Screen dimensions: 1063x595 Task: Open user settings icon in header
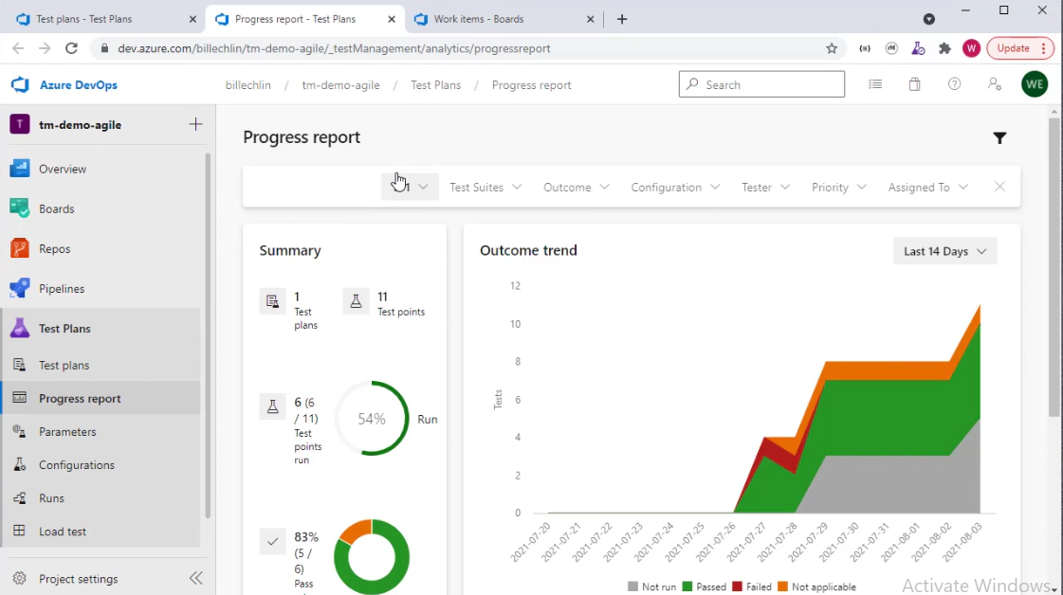[994, 84]
